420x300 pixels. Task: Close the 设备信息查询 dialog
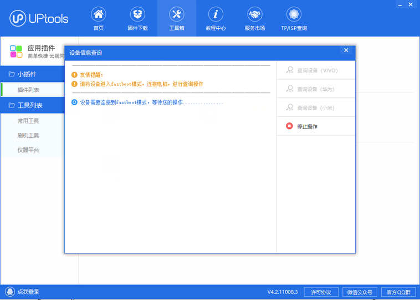346,50
